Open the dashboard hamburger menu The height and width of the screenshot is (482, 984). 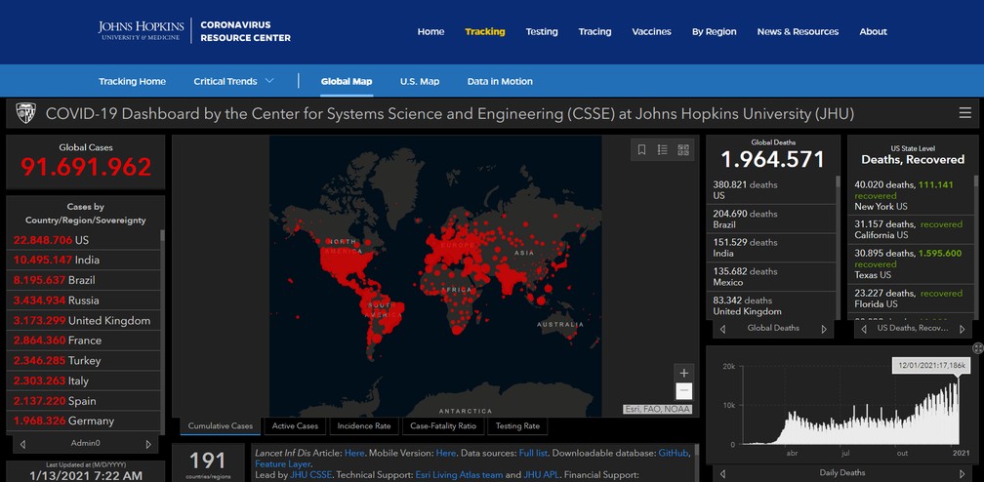click(965, 113)
